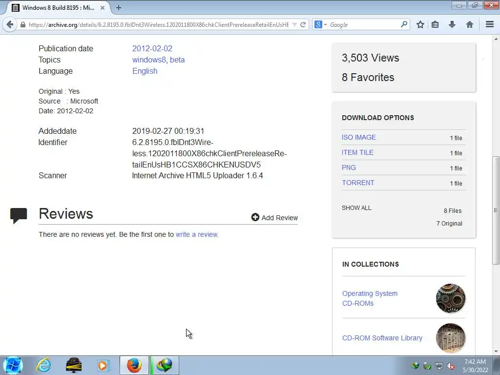Click the Internet Archive HTML5 Uploader 1.6.4 text
Screen dimensions: 500x375
[x=197, y=175]
